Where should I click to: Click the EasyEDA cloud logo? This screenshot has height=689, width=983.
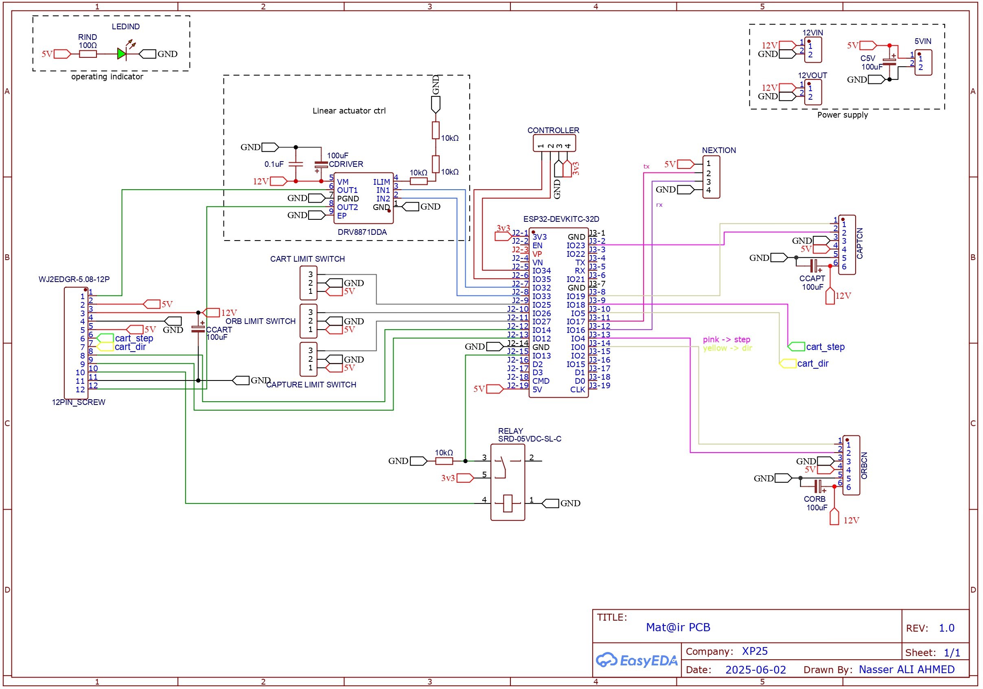(x=607, y=661)
